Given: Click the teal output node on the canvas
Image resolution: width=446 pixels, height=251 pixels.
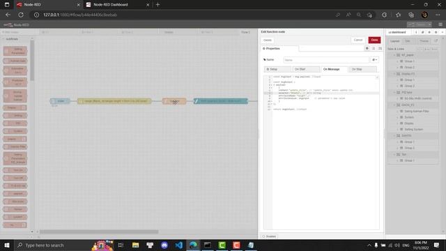Looking at the screenshot, I should click(x=221, y=101).
